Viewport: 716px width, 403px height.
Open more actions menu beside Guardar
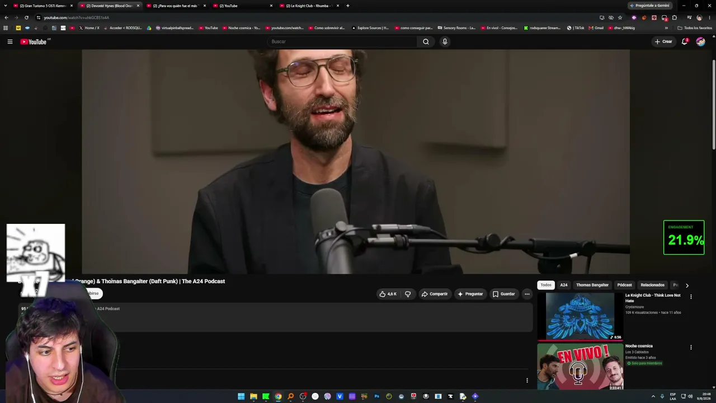point(527,294)
